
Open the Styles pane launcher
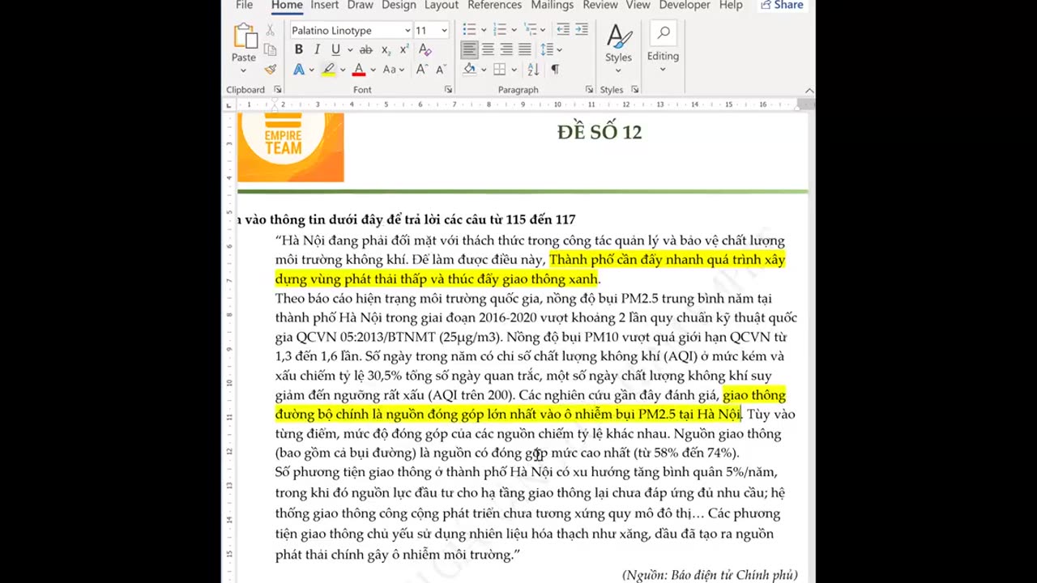pyautogui.click(x=634, y=90)
